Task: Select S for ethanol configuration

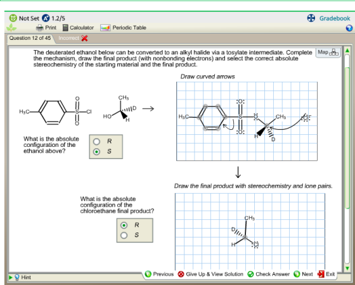Action: 96,151
